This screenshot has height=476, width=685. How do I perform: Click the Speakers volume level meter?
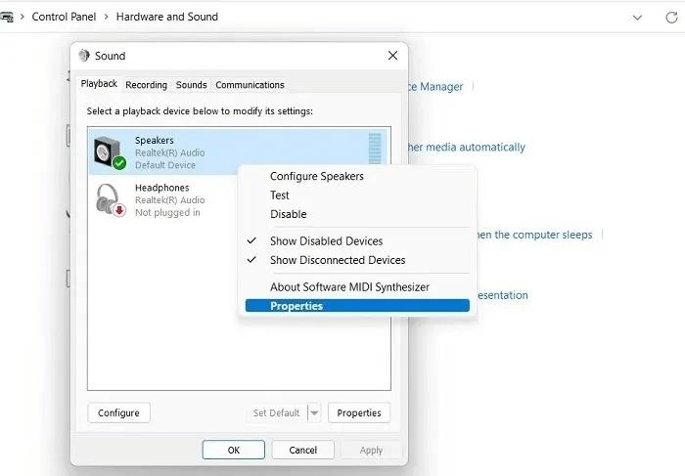point(375,152)
